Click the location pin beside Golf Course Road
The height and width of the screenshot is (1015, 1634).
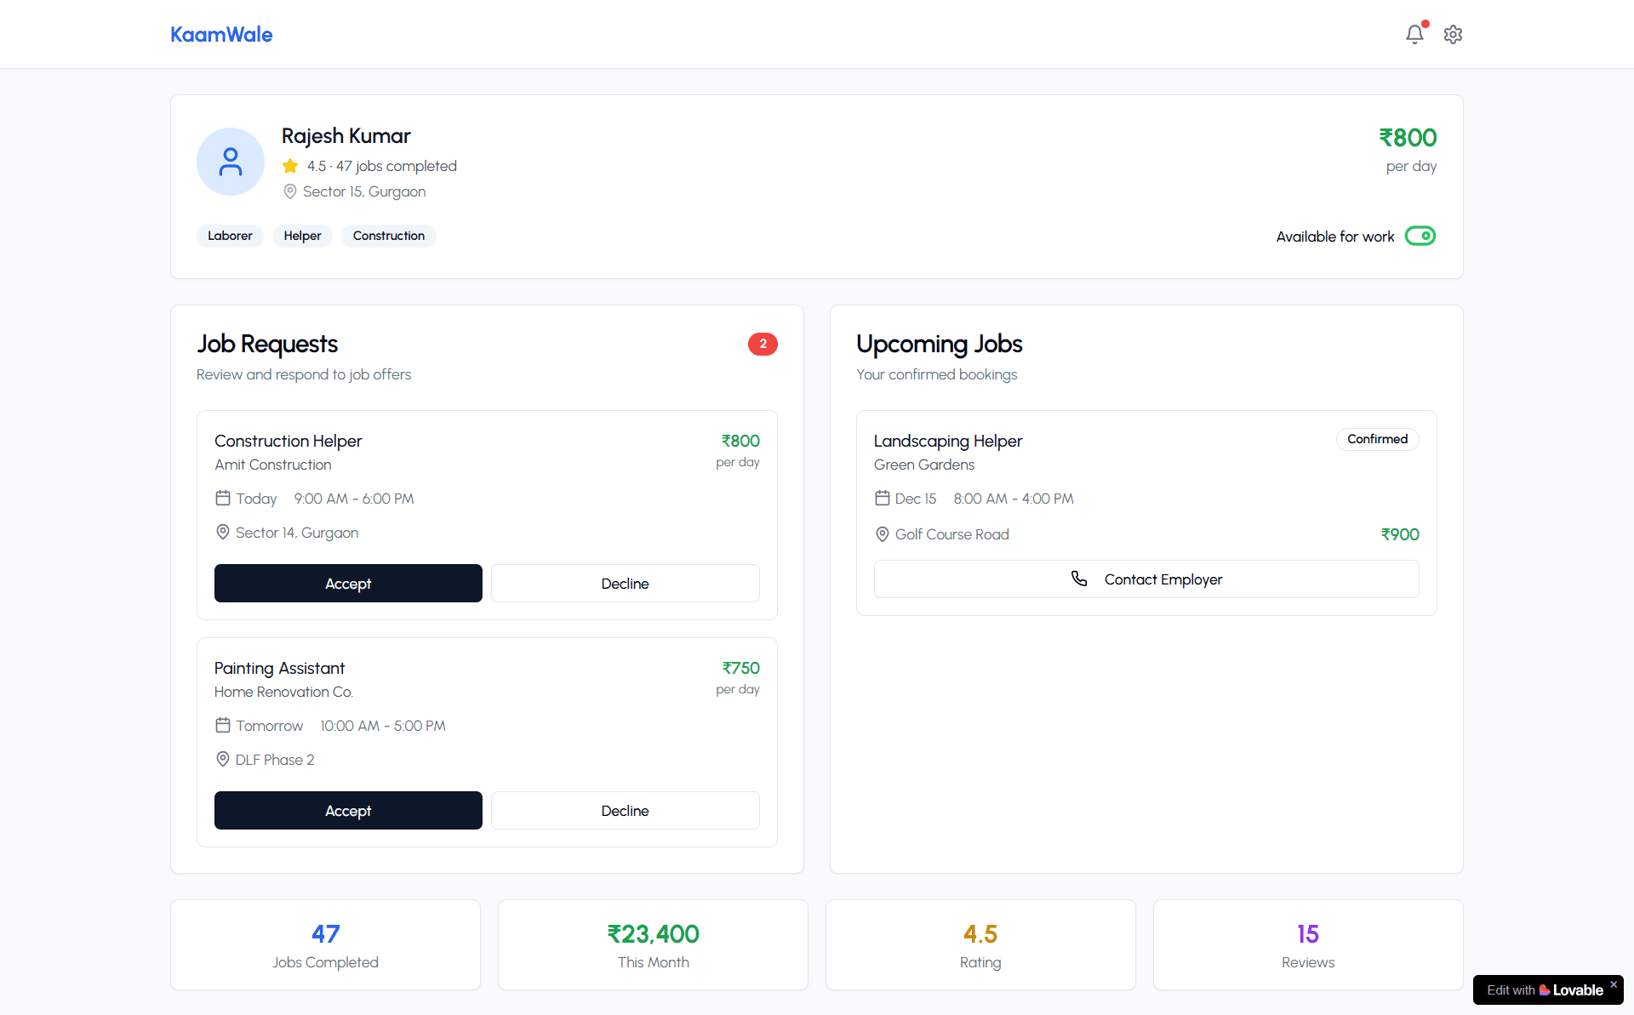(883, 534)
